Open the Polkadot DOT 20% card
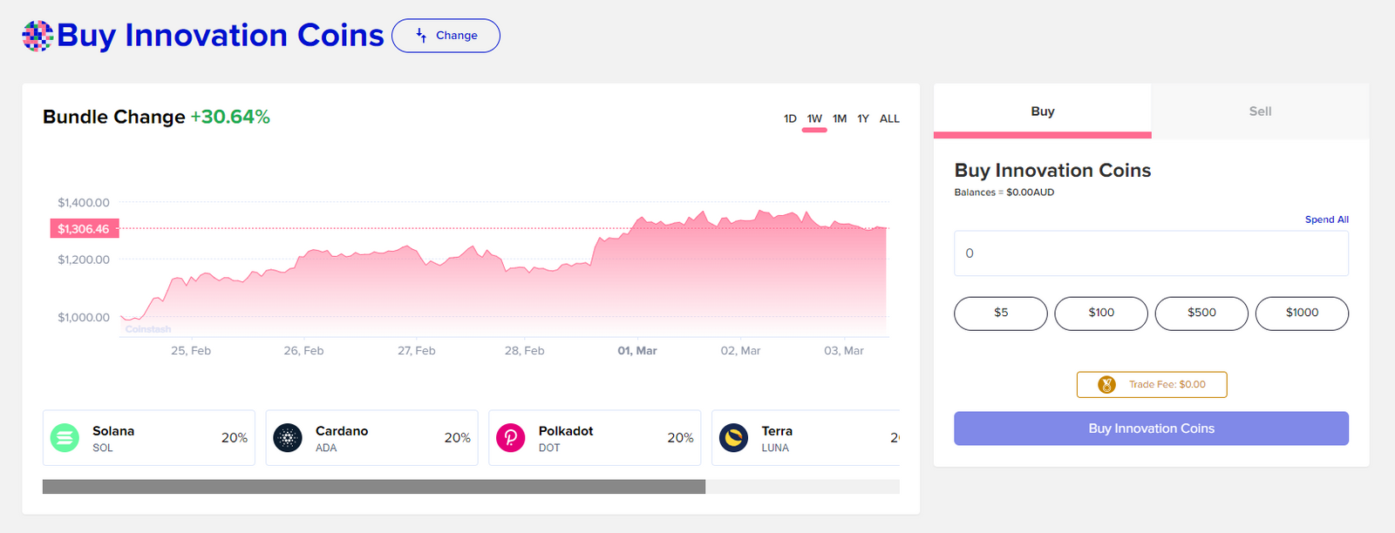1395x533 pixels. (595, 438)
